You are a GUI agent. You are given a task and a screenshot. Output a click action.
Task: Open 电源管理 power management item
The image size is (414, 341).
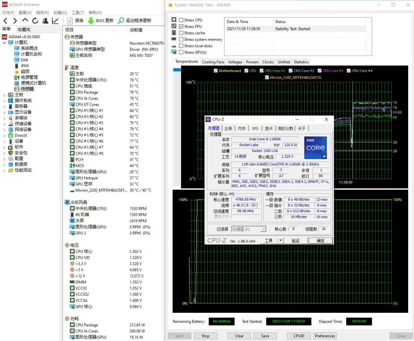29,77
